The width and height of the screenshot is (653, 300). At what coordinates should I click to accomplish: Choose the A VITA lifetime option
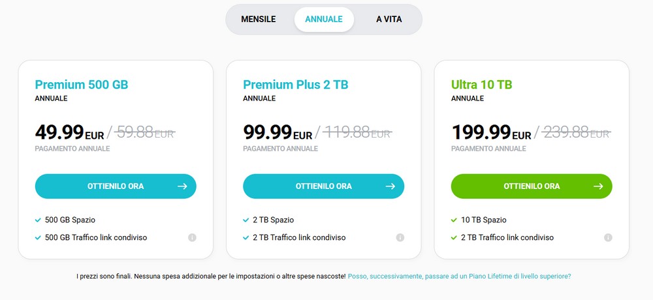(389, 20)
